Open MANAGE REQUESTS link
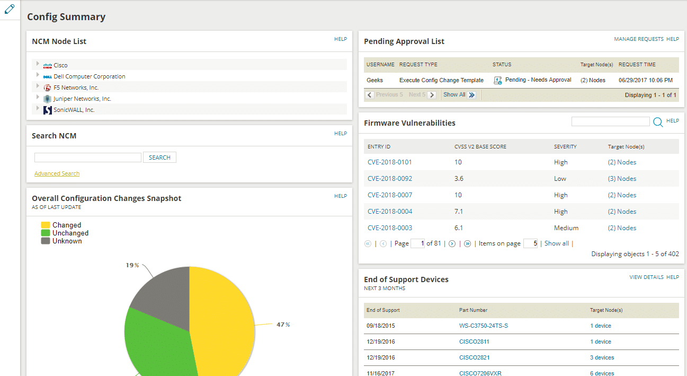Image resolution: width=687 pixels, height=376 pixels. [x=639, y=39]
